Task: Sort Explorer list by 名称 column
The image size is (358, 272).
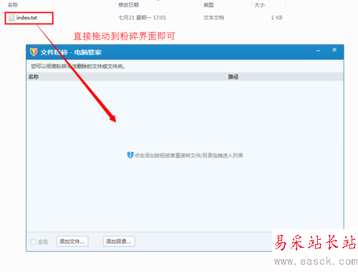Action: (x=13, y=5)
